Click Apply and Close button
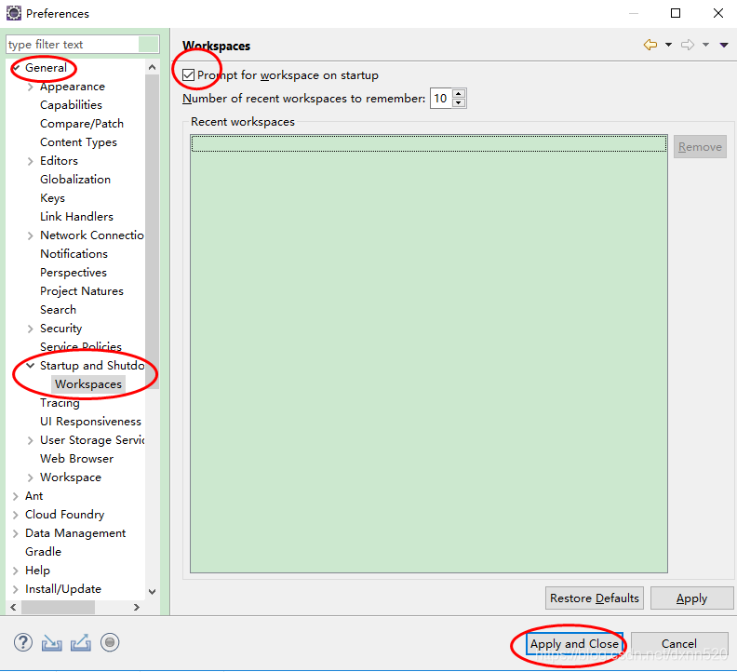737x672 pixels. [574, 644]
